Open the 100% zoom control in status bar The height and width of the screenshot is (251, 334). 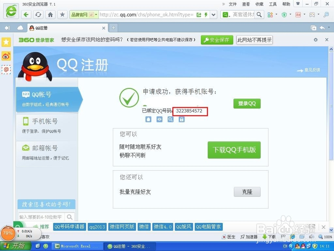[325, 237]
